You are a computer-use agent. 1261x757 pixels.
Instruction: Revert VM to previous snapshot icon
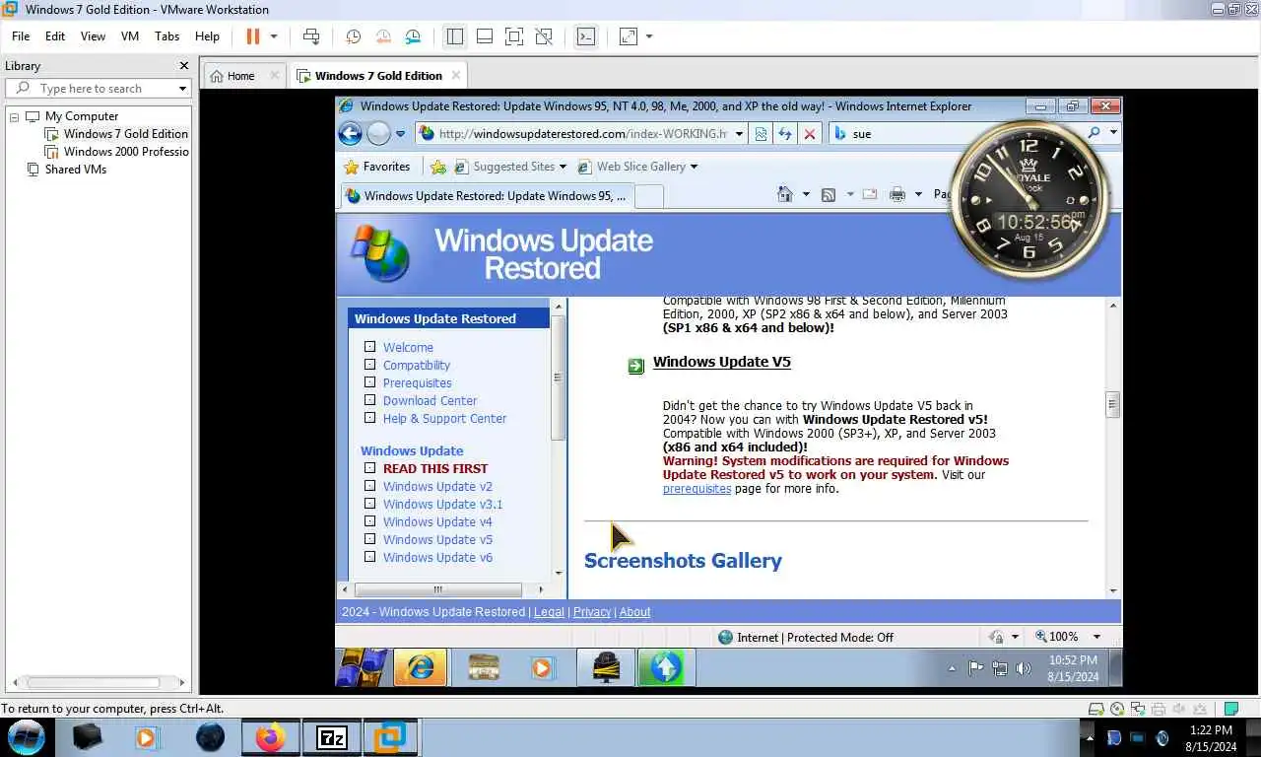[x=383, y=36]
